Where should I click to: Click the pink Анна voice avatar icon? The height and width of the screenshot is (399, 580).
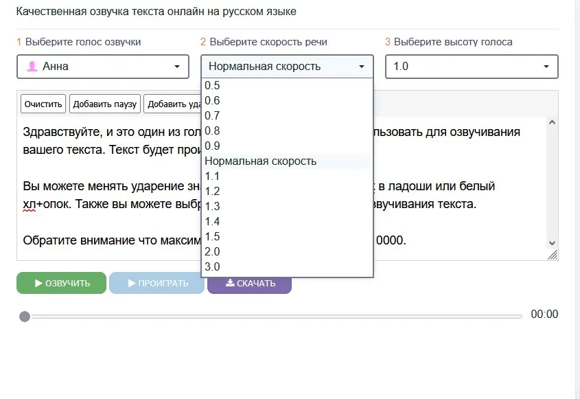coord(32,67)
